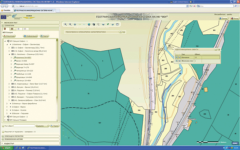Open the Съдържа dropdown
The width and height of the screenshot is (240, 150).
click(42, 126)
